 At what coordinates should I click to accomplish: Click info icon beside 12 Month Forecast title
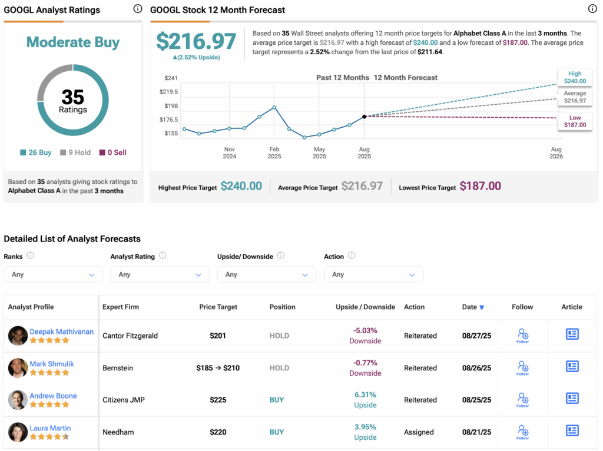click(592, 9)
